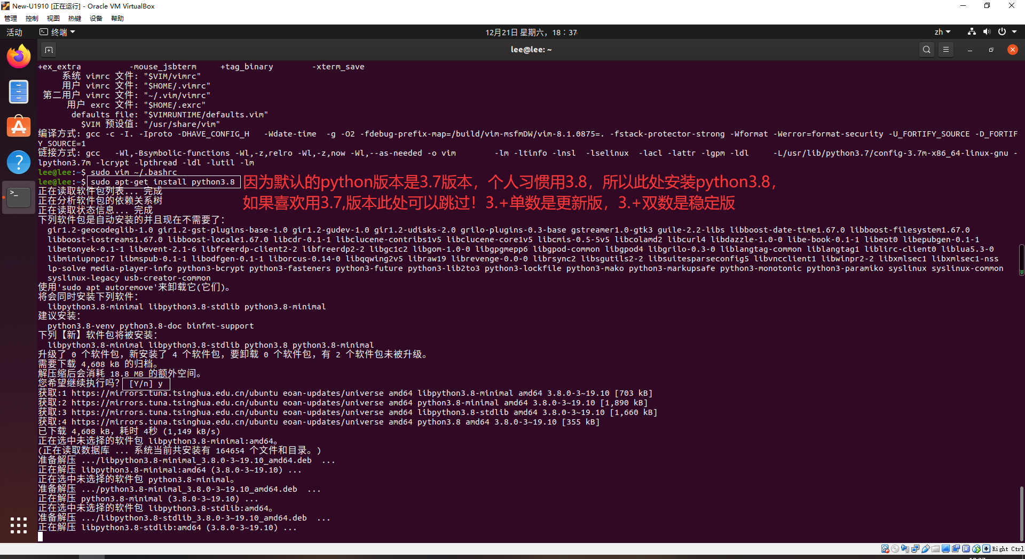
Task: Click VirtualBox shared folders indicator
Action: [x=935, y=549]
